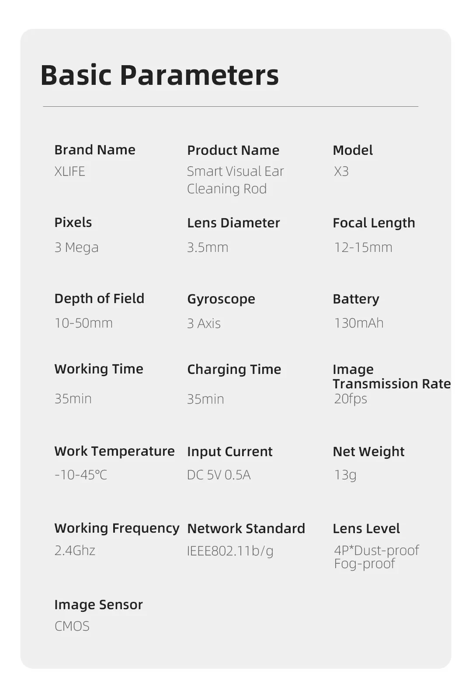Select the 4P*Dust-proof Fog-proof text
The image size is (472, 698).
(x=376, y=557)
